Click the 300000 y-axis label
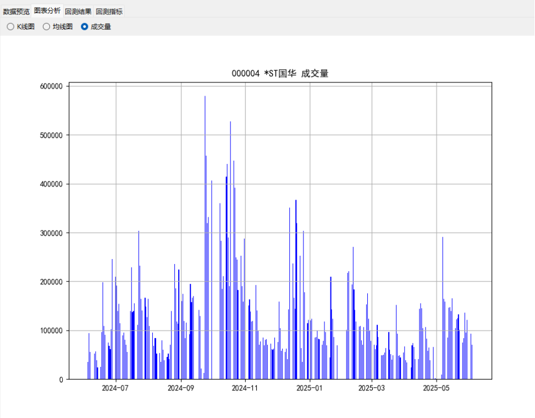 (x=52, y=233)
